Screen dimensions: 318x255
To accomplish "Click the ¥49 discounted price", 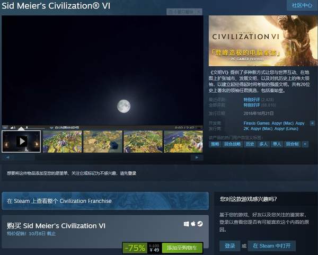I will pos(154,250).
